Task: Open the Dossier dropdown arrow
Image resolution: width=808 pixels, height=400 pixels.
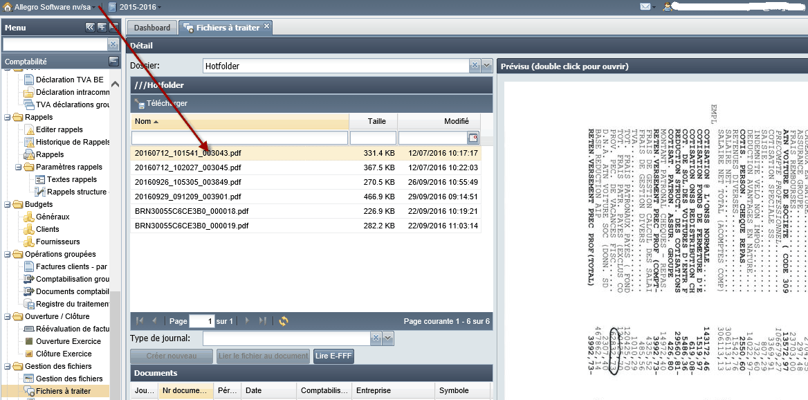Action: [487, 66]
